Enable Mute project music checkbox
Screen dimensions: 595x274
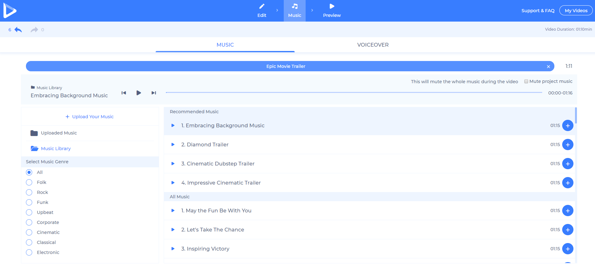526,81
